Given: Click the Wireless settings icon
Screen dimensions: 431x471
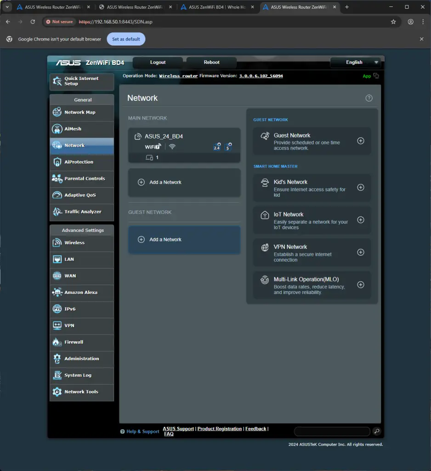Looking at the screenshot, I should tap(57, 243).
